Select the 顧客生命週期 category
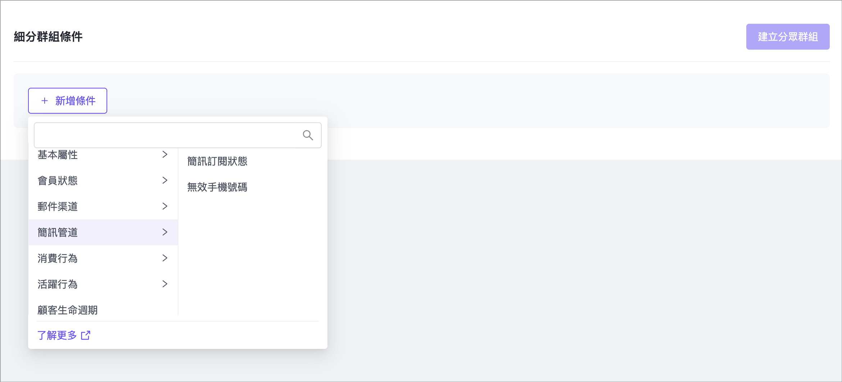The image size is (842, 382). 68,310
